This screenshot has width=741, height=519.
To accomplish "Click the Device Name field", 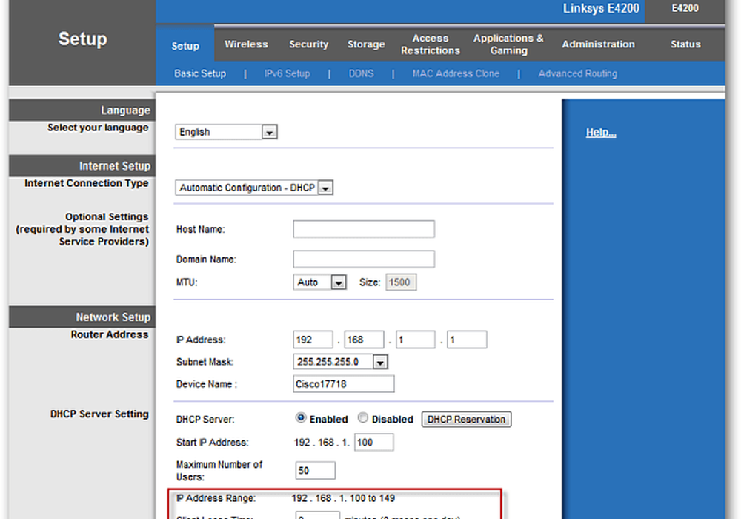I will pyautogui.click(x=344, y=384).
